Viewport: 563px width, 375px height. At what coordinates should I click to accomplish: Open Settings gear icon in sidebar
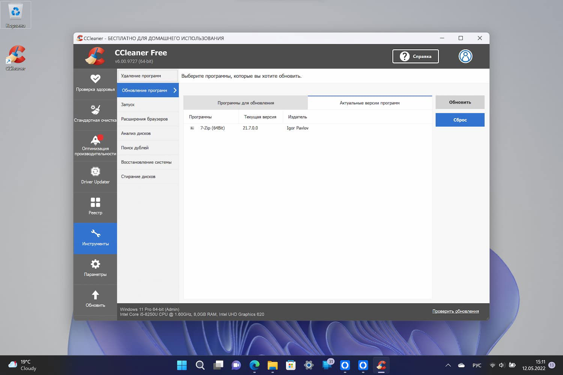point(95,264)
